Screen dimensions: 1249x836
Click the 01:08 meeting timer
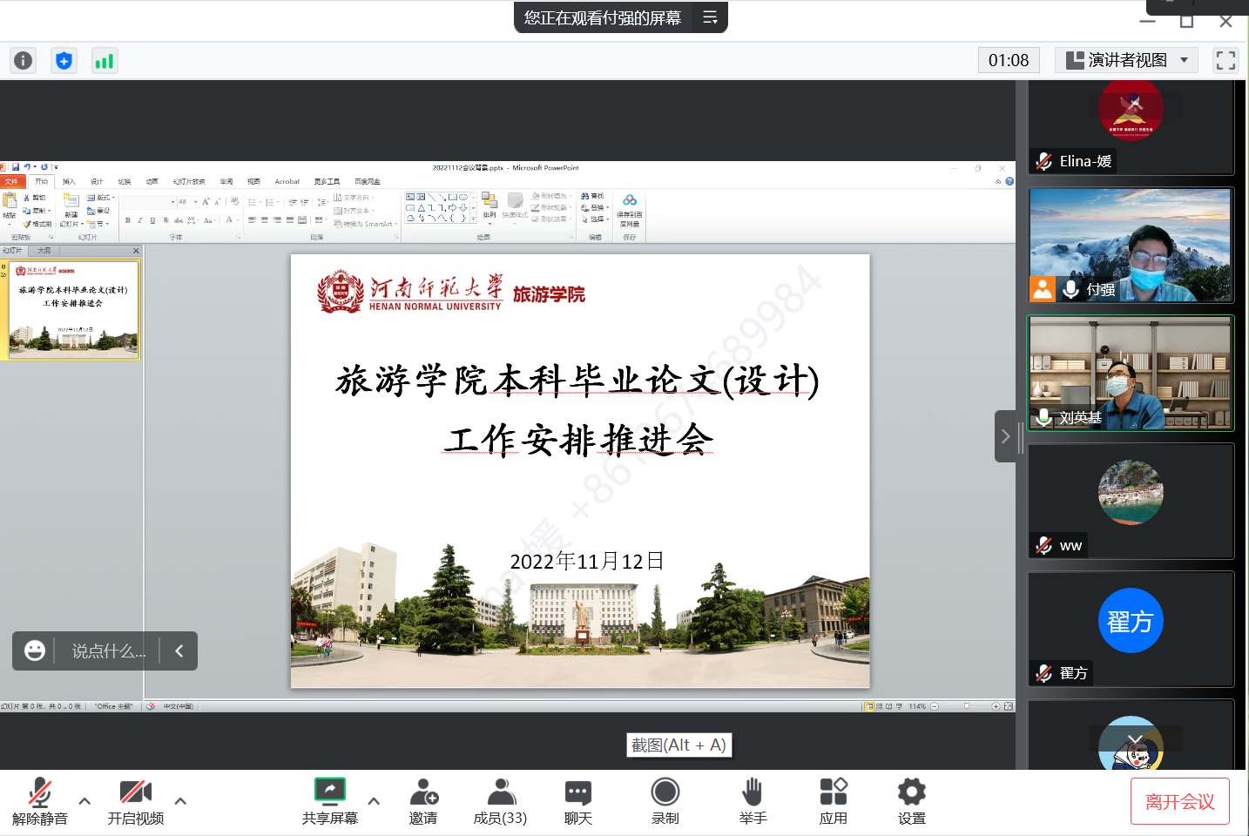click(x=1009, y=60)
